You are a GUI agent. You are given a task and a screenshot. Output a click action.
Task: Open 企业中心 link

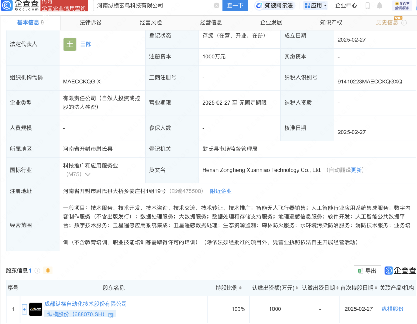tap(346, 6)
